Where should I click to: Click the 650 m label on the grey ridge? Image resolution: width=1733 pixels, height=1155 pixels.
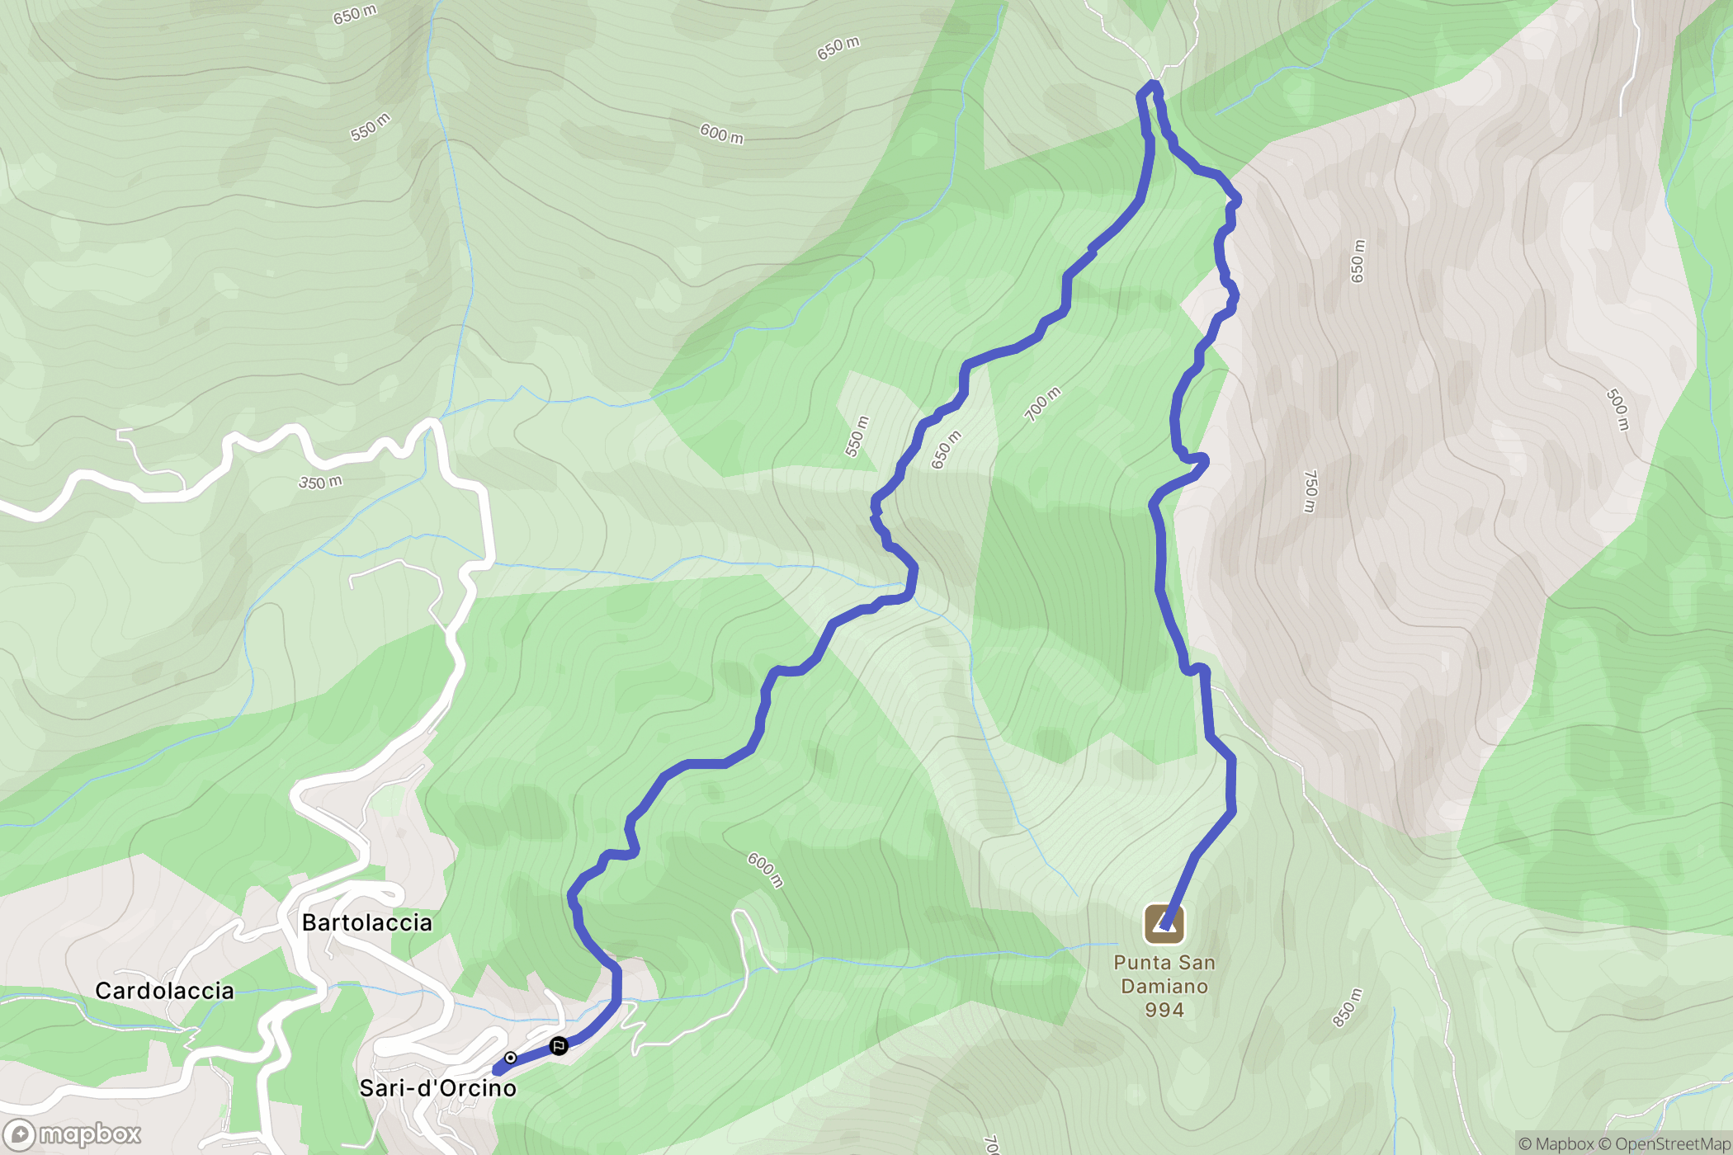pyautogui.click(x=1358, y=262)
